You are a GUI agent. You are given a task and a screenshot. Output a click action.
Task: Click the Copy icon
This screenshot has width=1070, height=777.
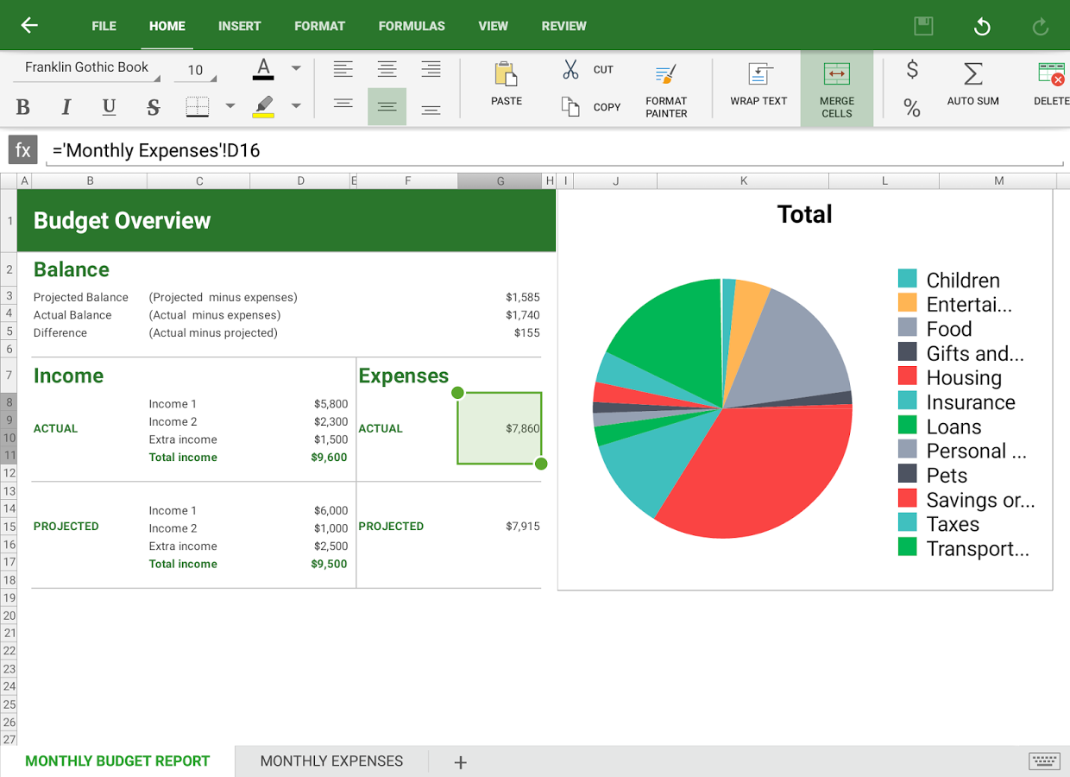click(x=570, y=106)
